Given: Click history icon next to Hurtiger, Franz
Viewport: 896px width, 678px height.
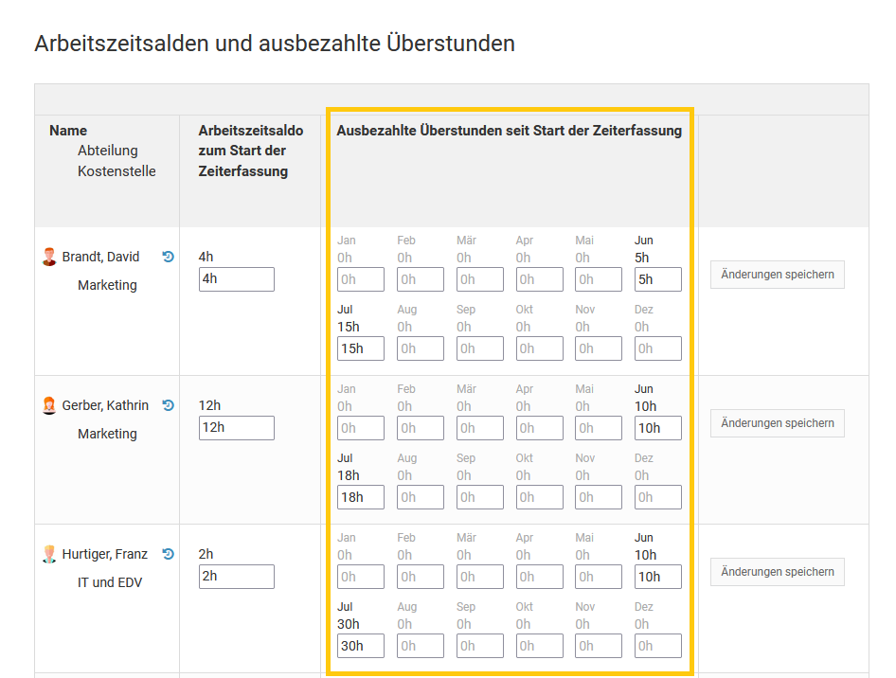Looking at the screenshot, I should coord(169,554).
